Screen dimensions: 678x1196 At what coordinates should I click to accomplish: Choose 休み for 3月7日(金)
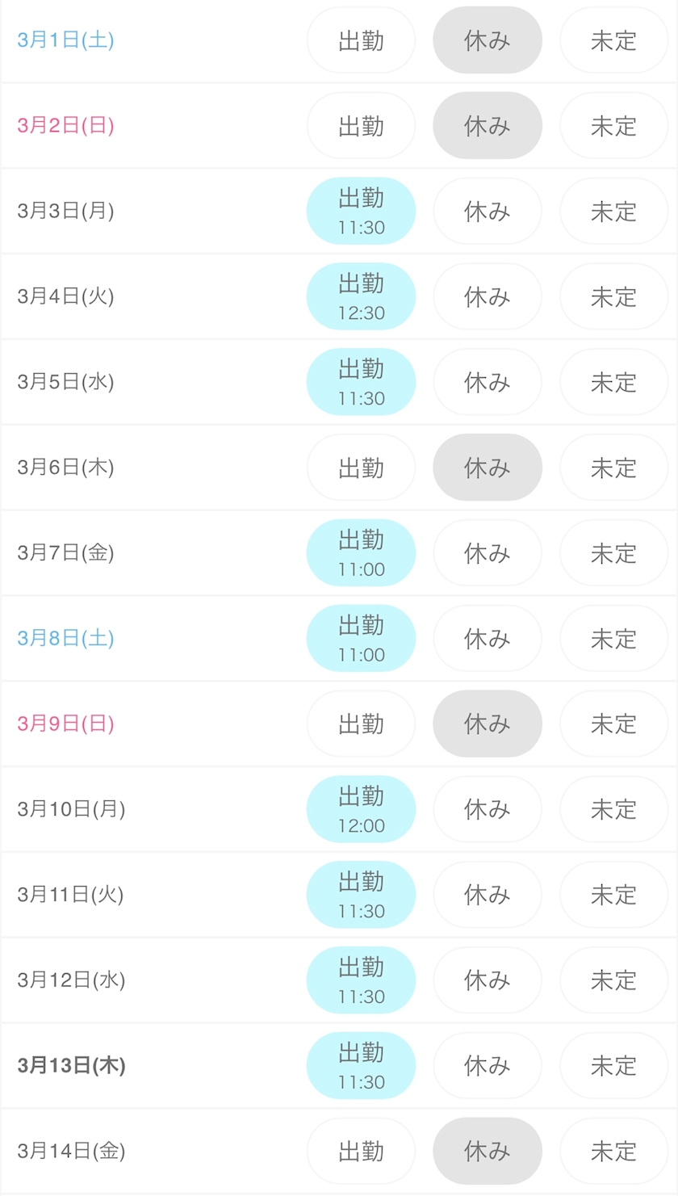(488, 553)
